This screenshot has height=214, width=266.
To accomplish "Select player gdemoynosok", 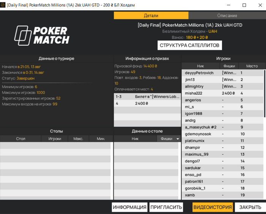I will click(x=222, y=134).
